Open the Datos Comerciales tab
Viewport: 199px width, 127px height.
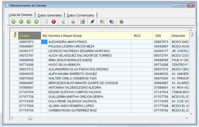pos(81,15)
